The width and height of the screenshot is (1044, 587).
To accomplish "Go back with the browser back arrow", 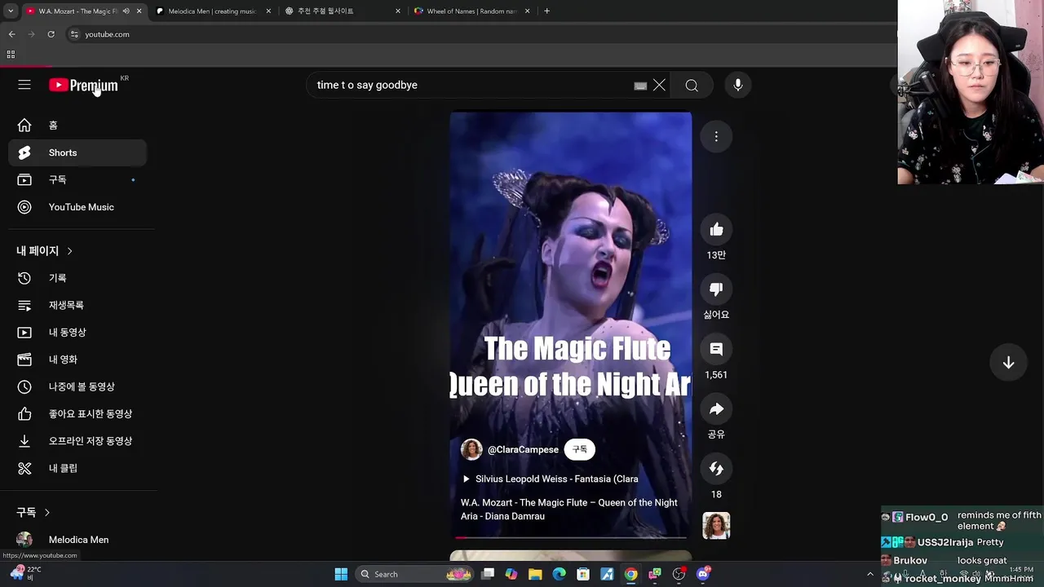I will (11, 34).
